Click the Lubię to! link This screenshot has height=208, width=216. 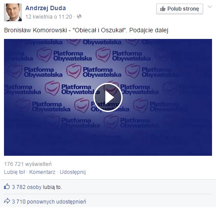[15, 172]
